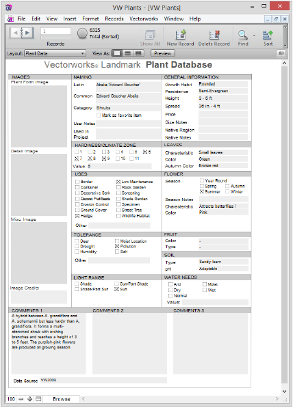Check the Deer tolerance box
The image size is (293, 408).
77,241
